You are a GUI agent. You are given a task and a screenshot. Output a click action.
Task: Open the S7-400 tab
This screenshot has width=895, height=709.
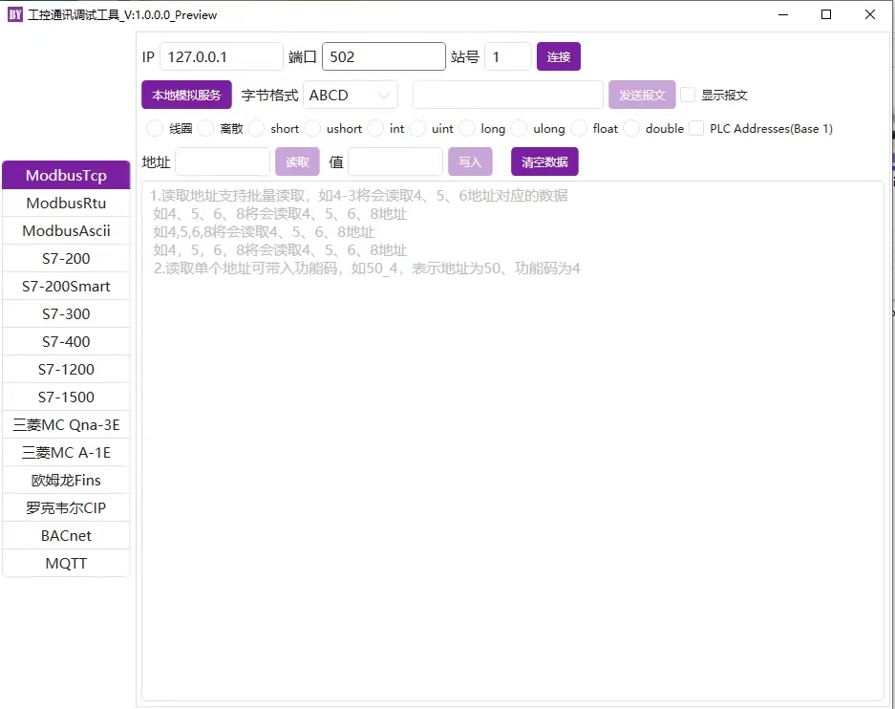[x=66, y=341]
